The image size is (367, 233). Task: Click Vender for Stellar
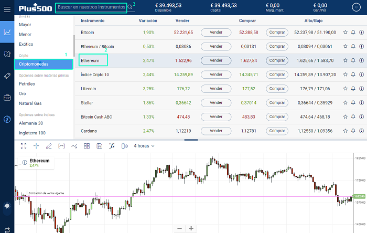click(x=216, y=102)
